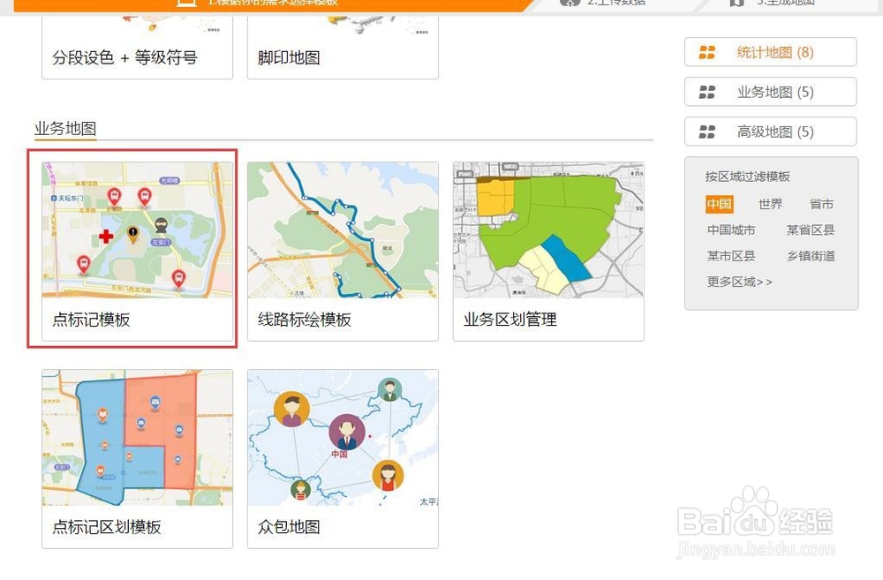Filter templates by 省市 region

click(821, 204)
